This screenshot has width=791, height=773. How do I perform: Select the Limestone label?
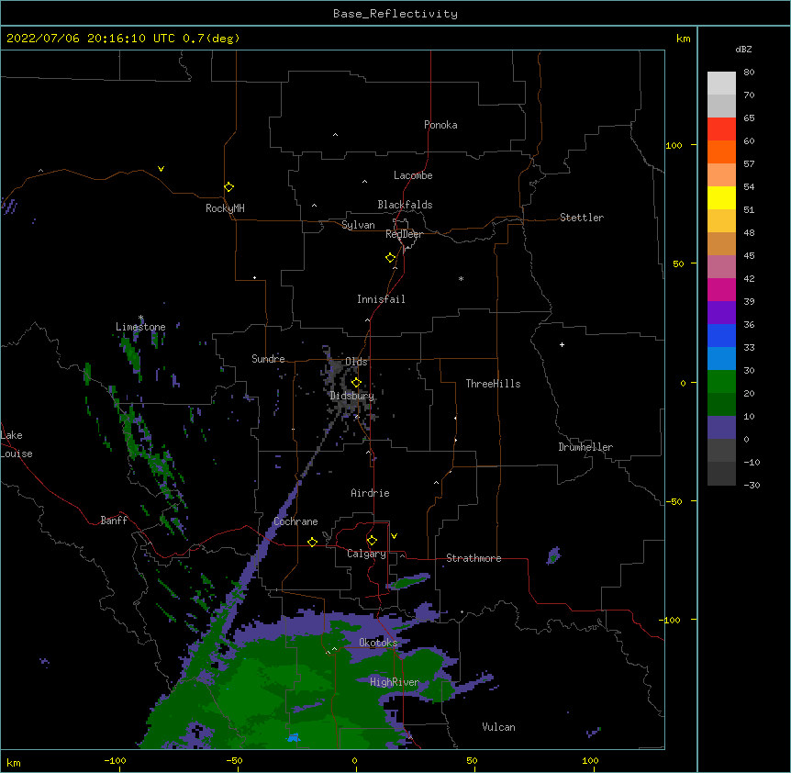[x=140, y=327]
